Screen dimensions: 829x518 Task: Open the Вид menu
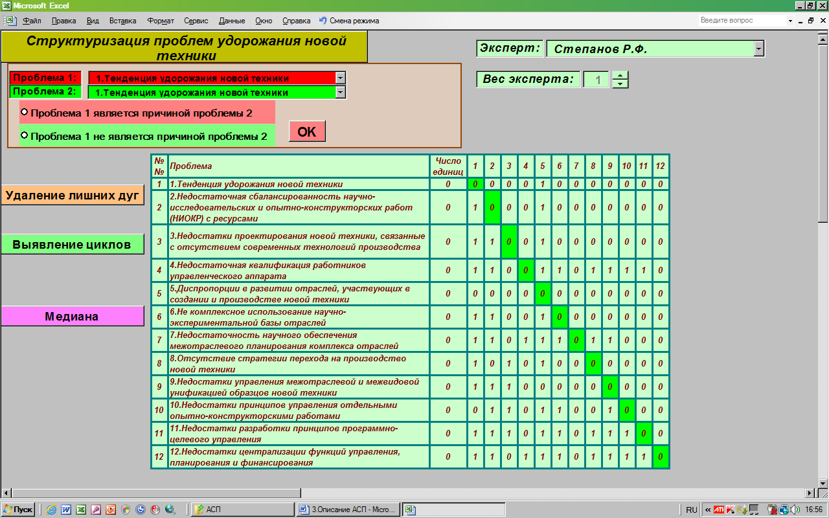coord(93,21)
